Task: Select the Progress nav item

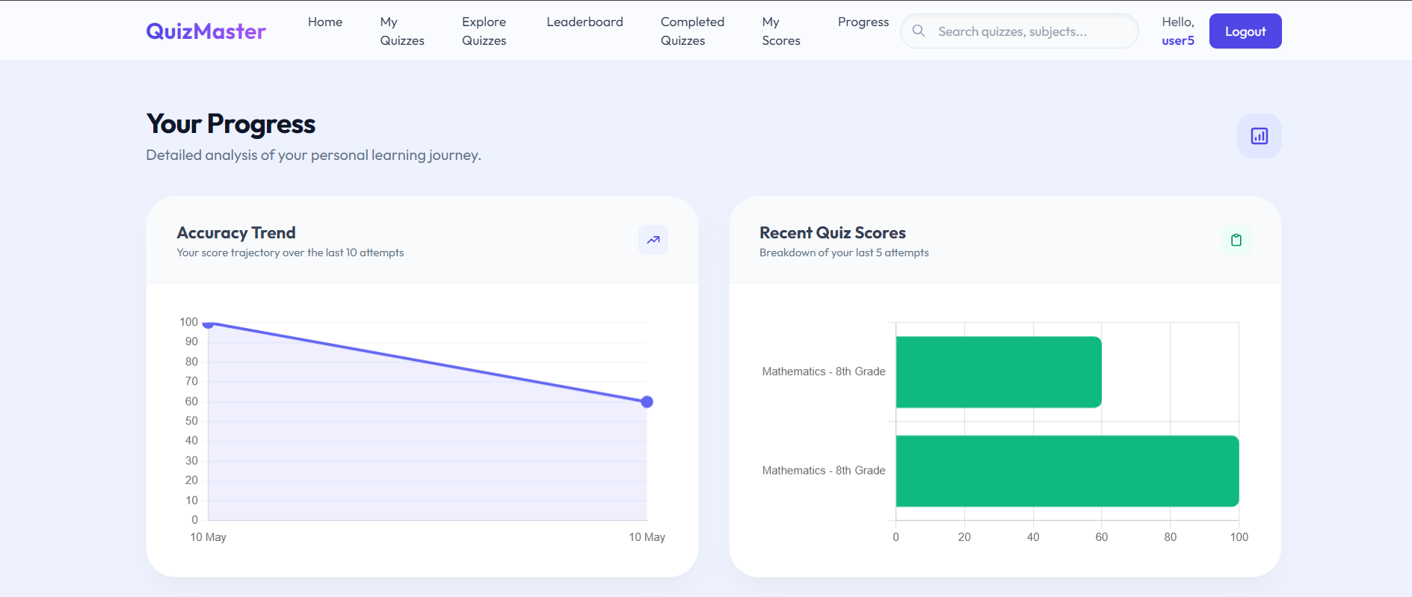Action: [863, 22]
